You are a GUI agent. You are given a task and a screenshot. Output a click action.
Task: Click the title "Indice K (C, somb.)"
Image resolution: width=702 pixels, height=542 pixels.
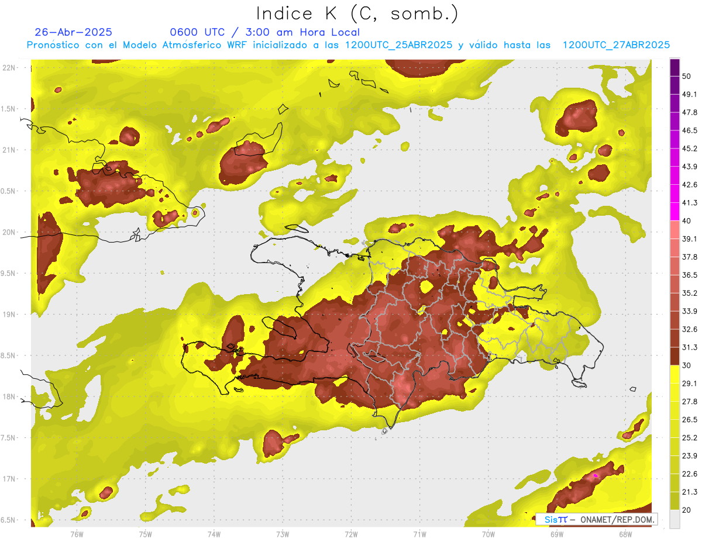(x=357, y=14)
